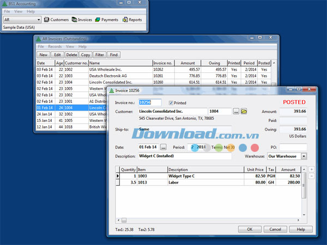Open the Warehouse dropdown
The height and width of the screenshot is (245, 327).
304,156
